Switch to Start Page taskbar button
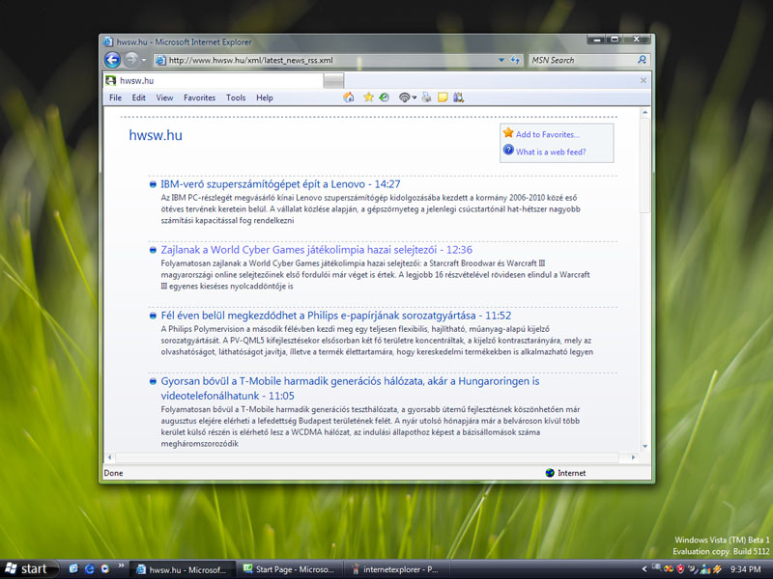Image resolution: width=773 pixels, height=579 pixels. [289, 569]
